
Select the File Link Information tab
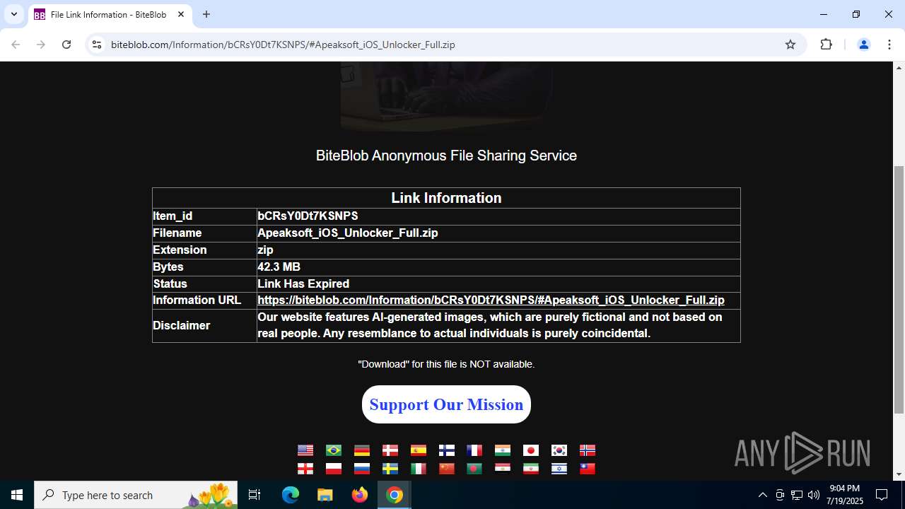click(110, 14)
